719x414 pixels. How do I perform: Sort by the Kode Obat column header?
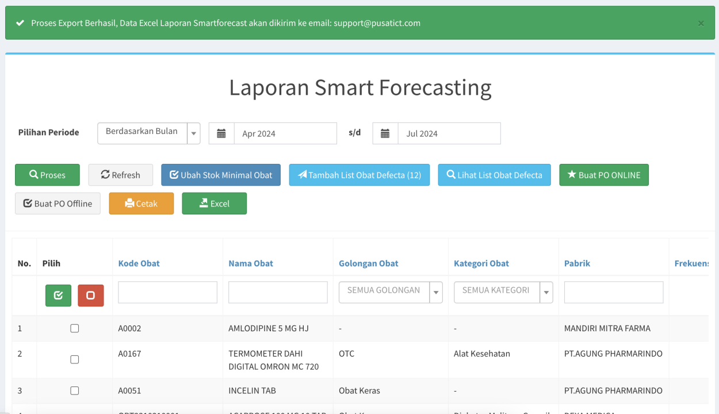click(x=139, y=263)
